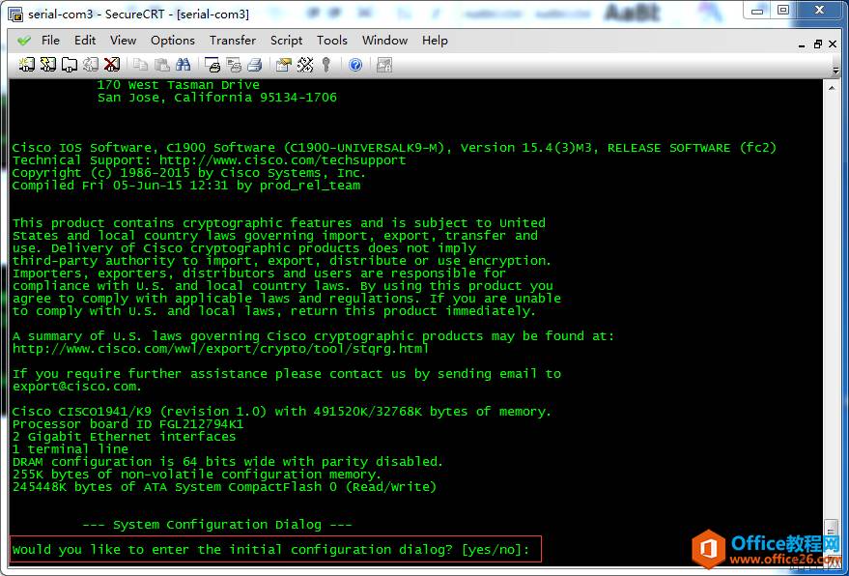Open the Script menu
This screenshot has height=576, width=849.
287,40
